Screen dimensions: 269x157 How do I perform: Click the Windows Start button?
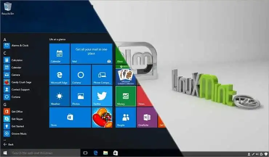pyautogui.click(x=5, y=153)
